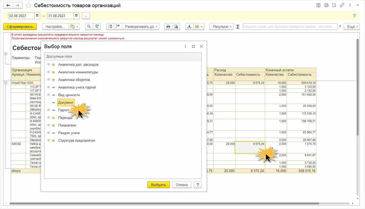Select the Документ field in list

(66, 102)
